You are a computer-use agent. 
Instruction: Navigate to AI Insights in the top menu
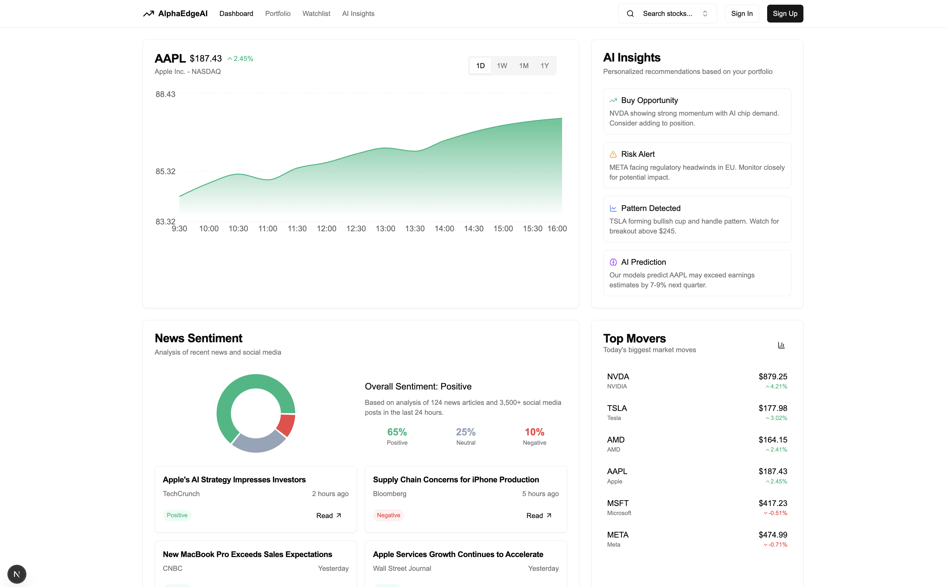point(358,13)
